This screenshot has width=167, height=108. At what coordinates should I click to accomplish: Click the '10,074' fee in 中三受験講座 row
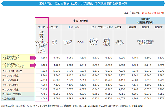(x=121, y=99)
